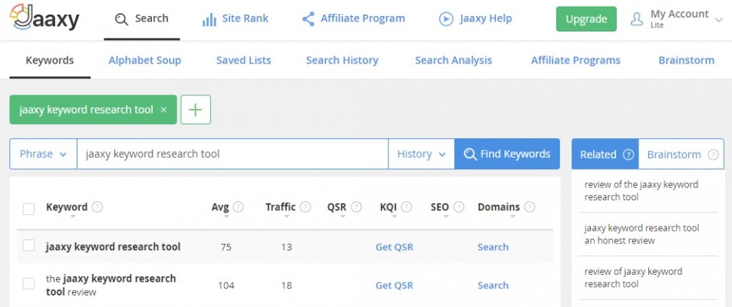Viewport: 732px width, 307px height.
Task: Open the Phrase dropdown
Action: 44,153
